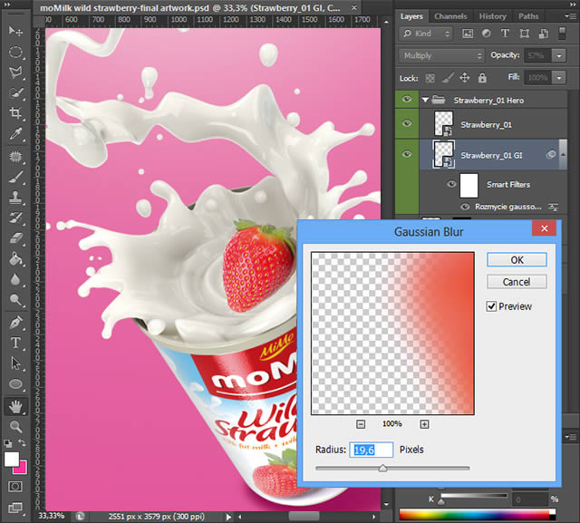Select the Hand tool
Image resolution: width=580 pixels, height=523 pixels.
[15, 407]
